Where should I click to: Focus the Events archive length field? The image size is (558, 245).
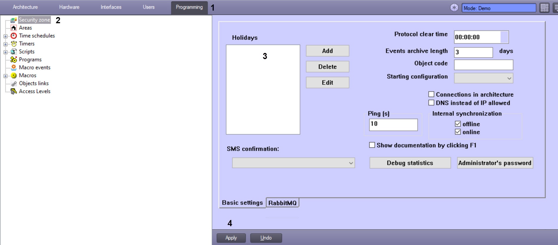click(x=473, y=52)
